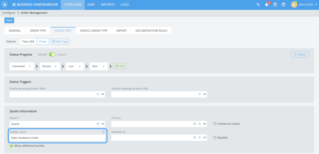Refresh the Model field options

point(98,124)
